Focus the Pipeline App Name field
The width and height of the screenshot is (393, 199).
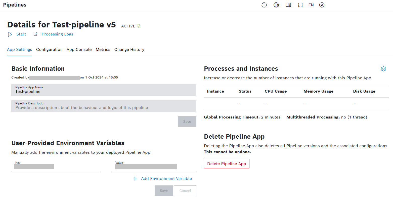(104, 92)
